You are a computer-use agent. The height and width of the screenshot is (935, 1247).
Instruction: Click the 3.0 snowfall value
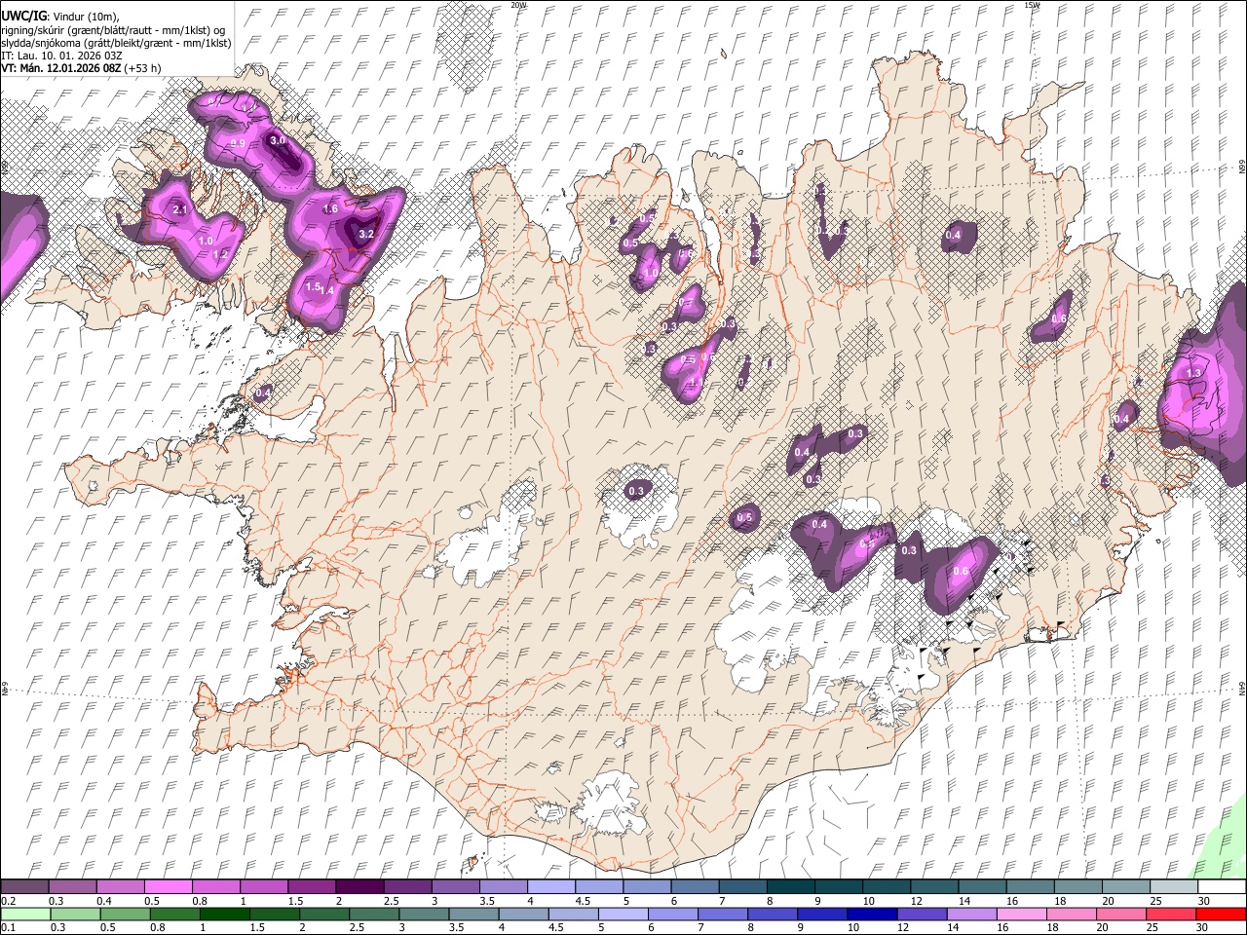[x=278, y=140]
